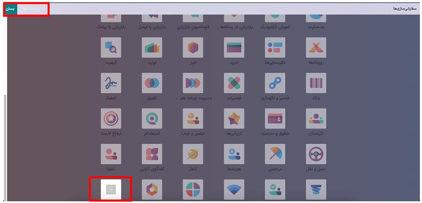Launch the استخدام (Recruitment) app
This screenshot has height=203, width=422.
(152, 119)
